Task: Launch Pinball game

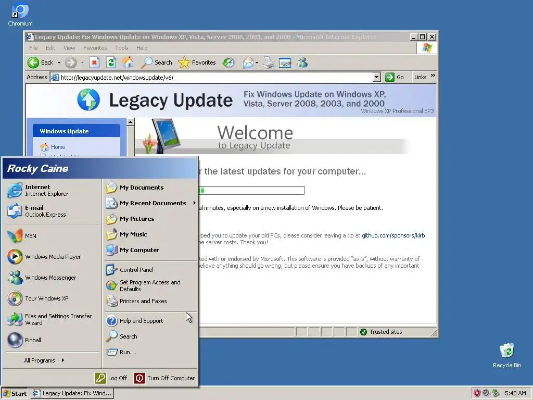Action: coord(53,340)
